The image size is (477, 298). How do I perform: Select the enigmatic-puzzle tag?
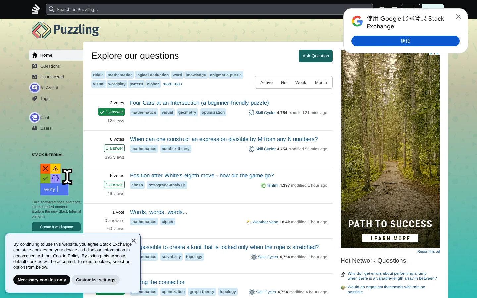click(226, 75)
